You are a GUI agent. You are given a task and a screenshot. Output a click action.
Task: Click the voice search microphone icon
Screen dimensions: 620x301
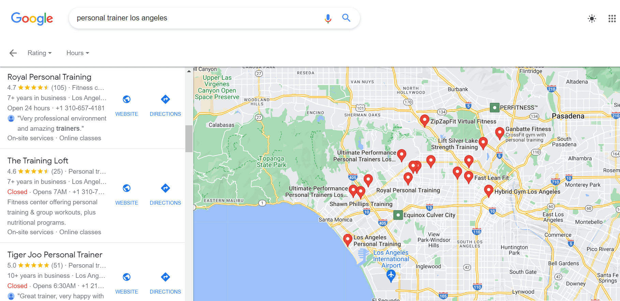click(x=328, y=18)
